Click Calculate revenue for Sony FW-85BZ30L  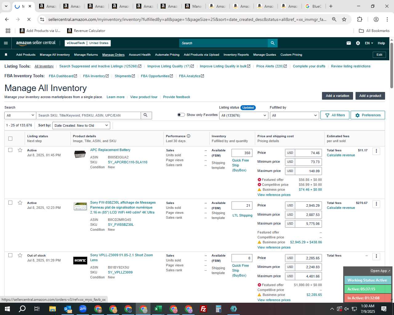[341, 208]
